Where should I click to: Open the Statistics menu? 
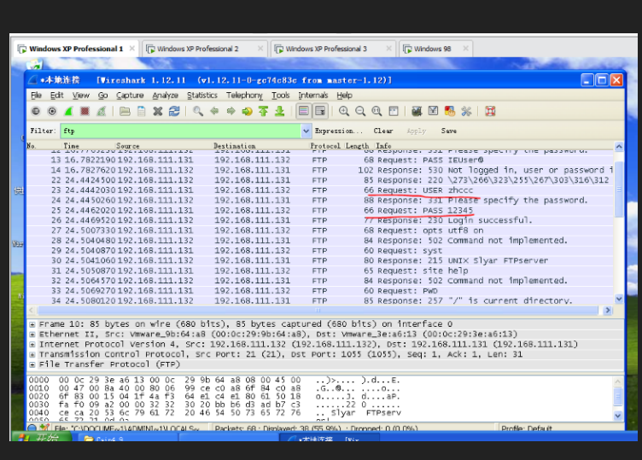tap(202, 96)
